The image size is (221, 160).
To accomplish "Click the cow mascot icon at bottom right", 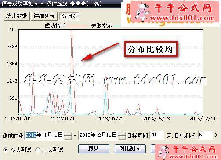I will (x=164, y=152).
